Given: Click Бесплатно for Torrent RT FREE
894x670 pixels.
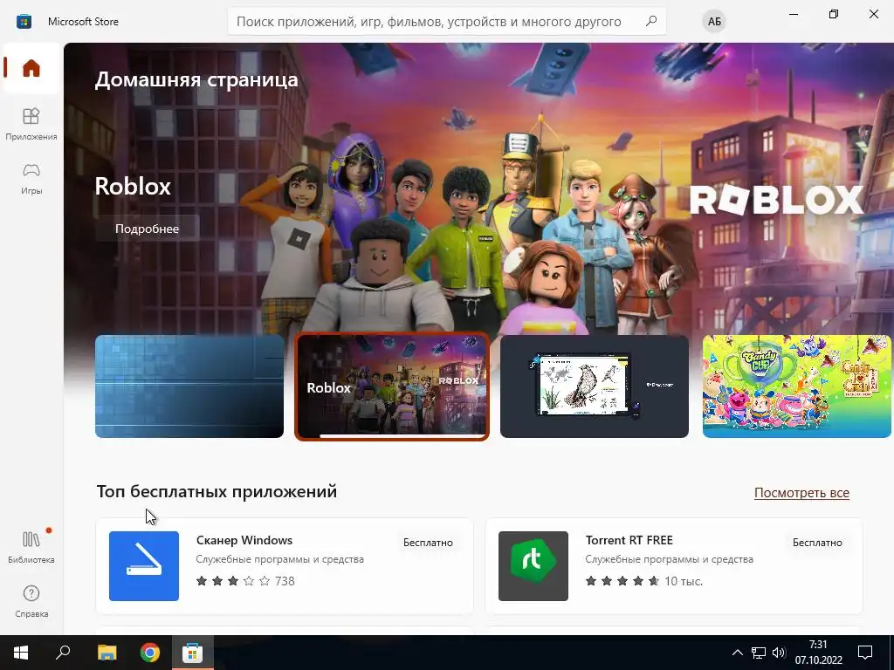Looking at the screenshot, I should pyautogui.click(x=817, y=543).
